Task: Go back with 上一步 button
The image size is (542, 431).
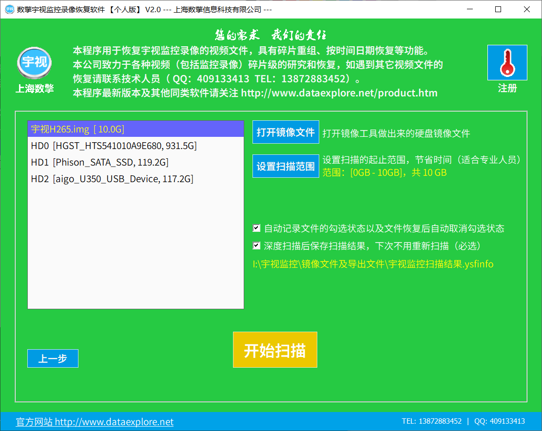Action: [x=53, y=358]
